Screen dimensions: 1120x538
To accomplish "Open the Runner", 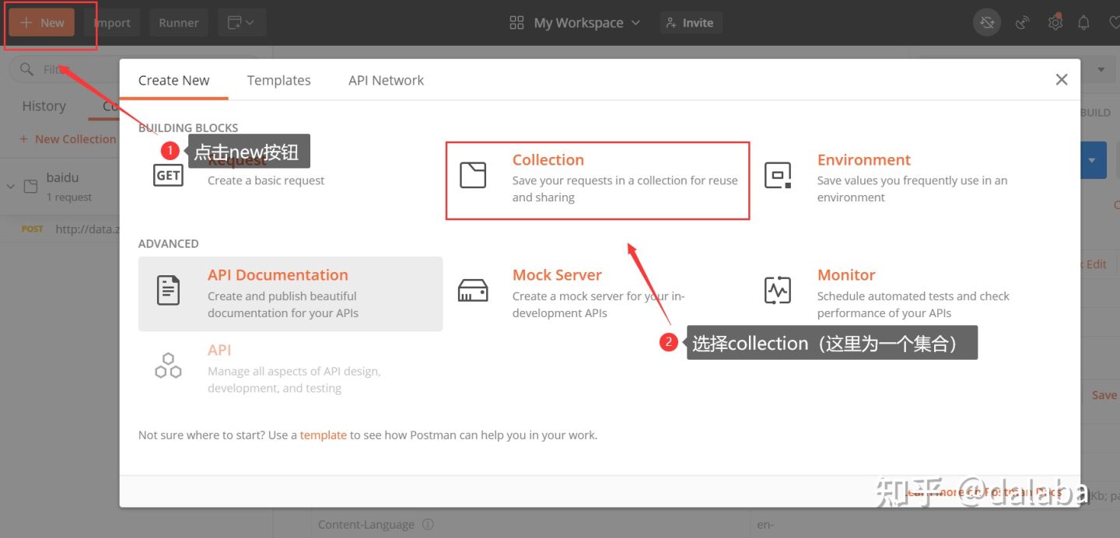I will point(179,23).
